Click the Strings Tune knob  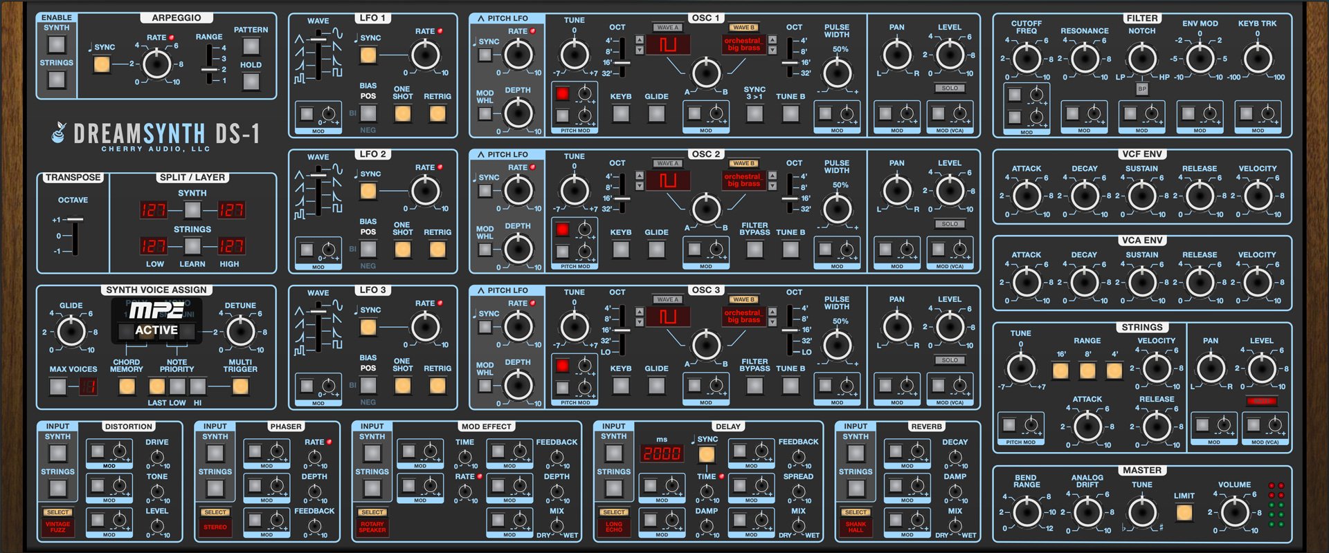point(1021,368)
